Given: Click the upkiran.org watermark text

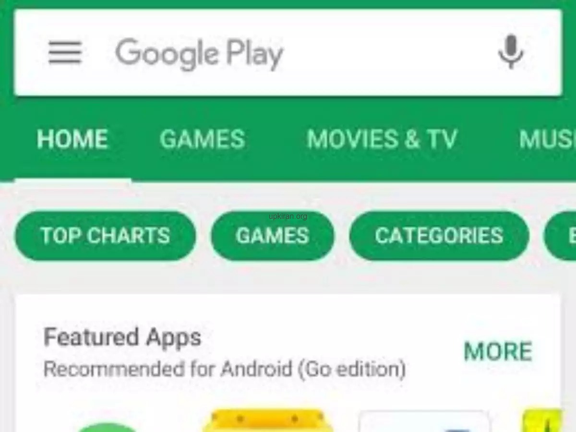Looking at the screenshot, I should pyautogui.click(x=288, y=216).
